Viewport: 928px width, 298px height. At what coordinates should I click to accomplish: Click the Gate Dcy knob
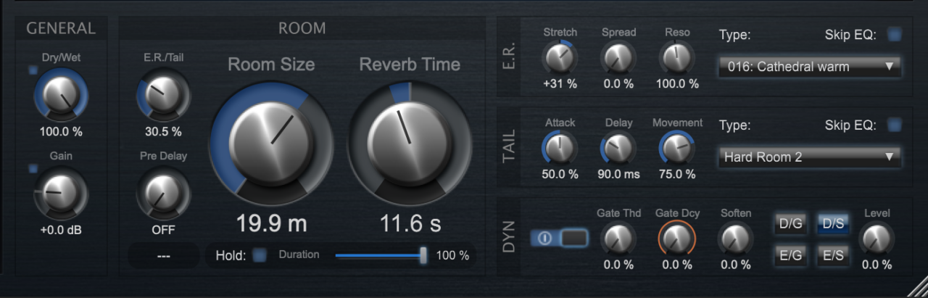click(x=677, y=239)
